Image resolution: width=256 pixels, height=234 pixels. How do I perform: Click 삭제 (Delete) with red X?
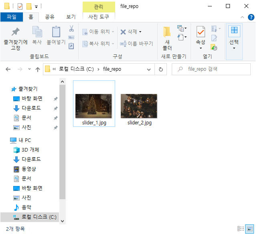pos(129,32)
